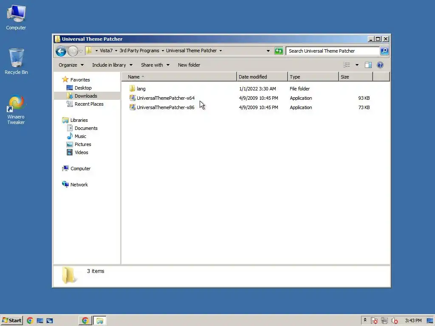Click the 1/1/2022 3:30 AM date cell
Image resolution: width=435 pixels, height=326 pixels.
[257, 89]
